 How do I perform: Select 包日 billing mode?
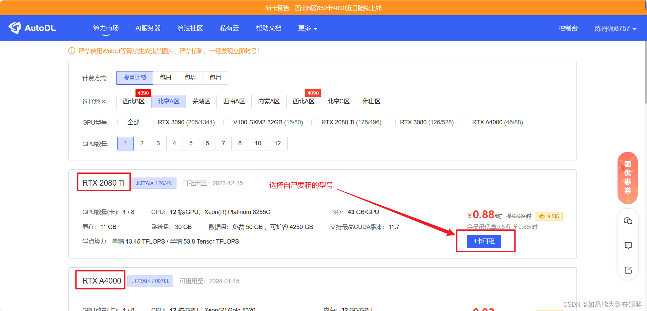click(166, 78)
